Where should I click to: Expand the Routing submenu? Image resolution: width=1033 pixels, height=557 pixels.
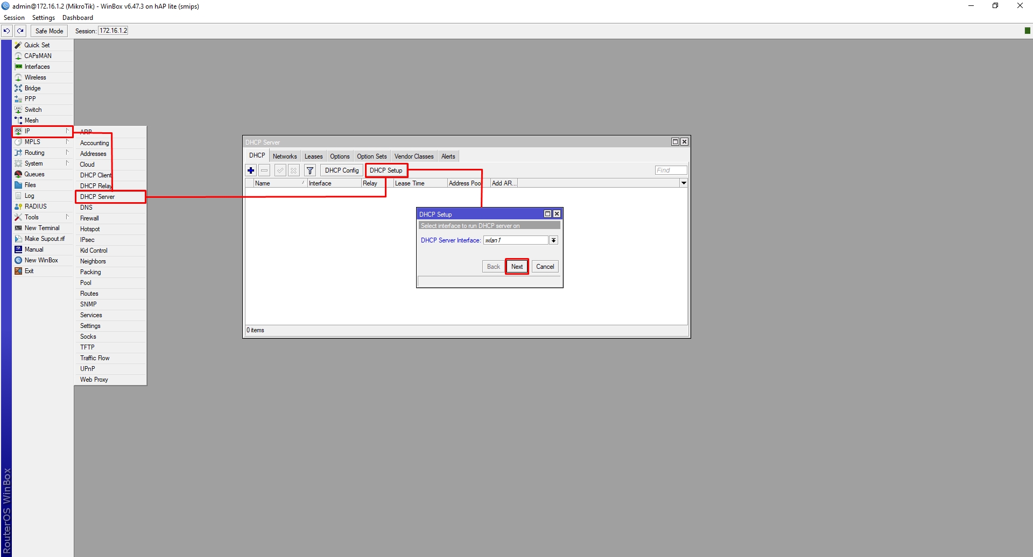(43, 153)
